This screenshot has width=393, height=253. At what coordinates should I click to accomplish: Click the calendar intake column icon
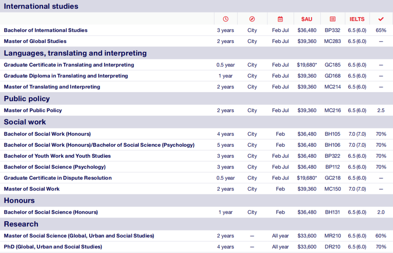pos(280,19)
